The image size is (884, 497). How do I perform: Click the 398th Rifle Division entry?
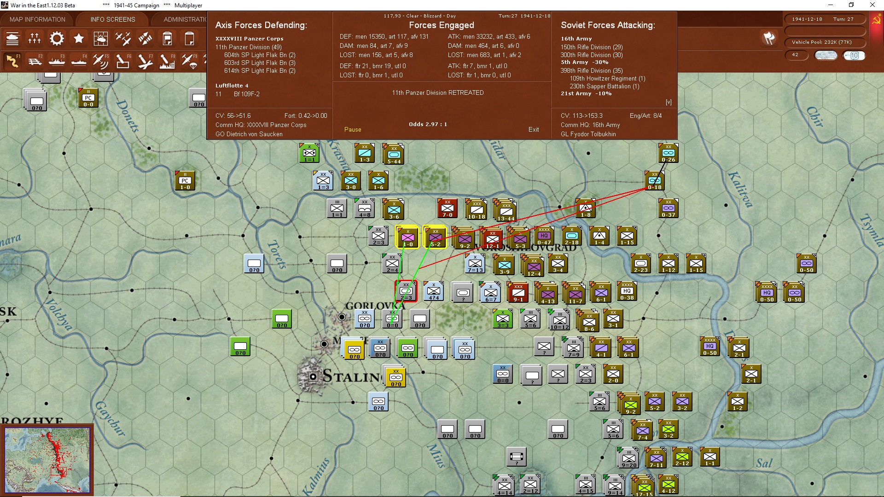(592, 70)
